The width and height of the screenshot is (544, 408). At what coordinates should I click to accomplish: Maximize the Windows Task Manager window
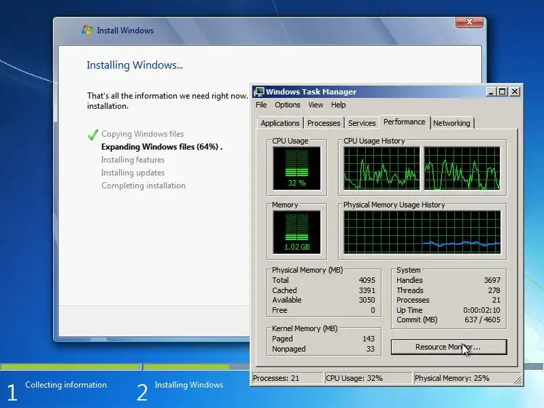pyautogui.click(x=502, y=92)
